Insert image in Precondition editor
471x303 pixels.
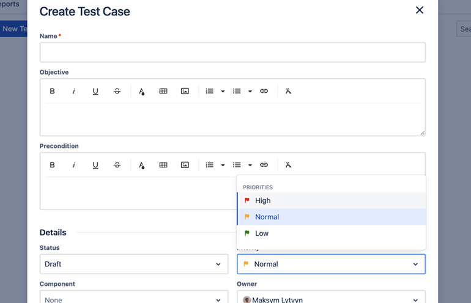coord(185,165)
